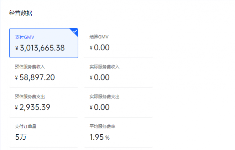Click the blue checkmark corner on 支付GMV

click(x=75, y=31)
